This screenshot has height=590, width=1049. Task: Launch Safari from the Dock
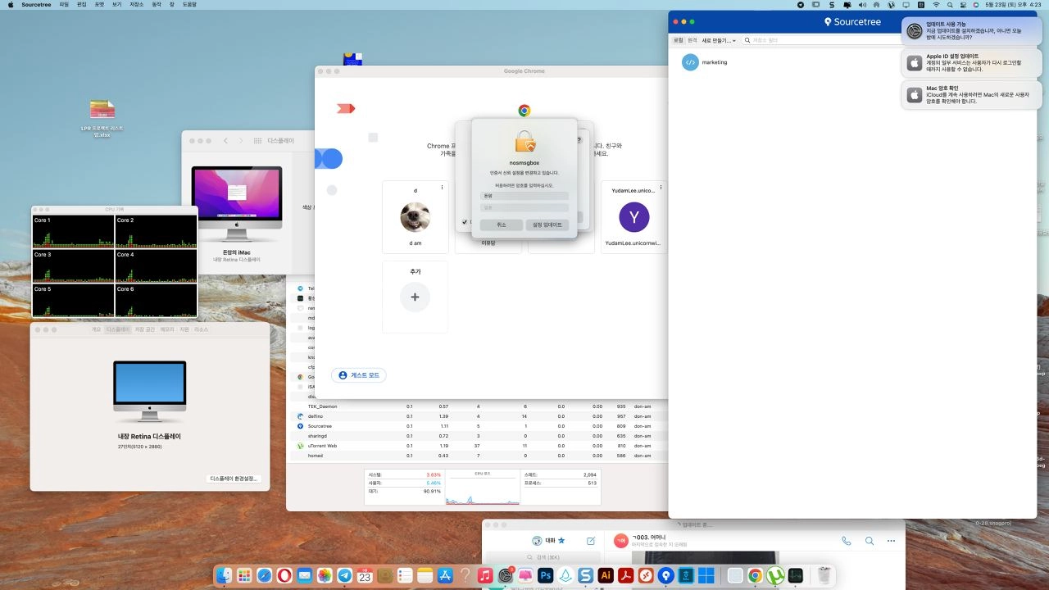pyautogui.click(x=264, y=576)
